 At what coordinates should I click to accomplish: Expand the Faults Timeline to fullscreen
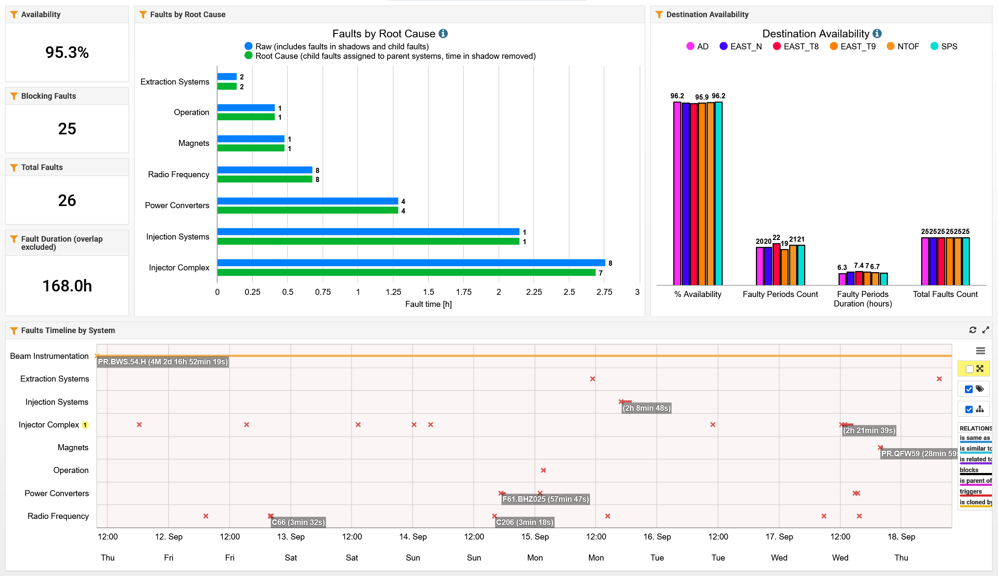[x=986, y=330]
